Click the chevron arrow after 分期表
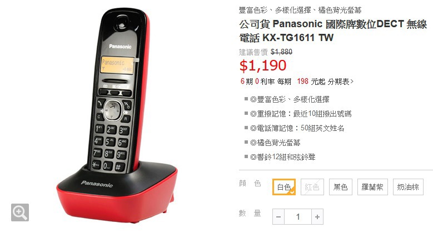 coord(352,82)
